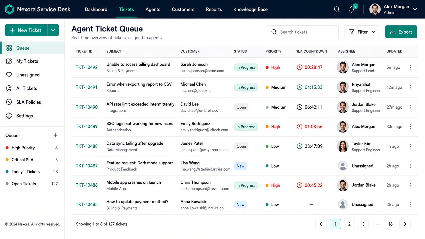Open the pagination ellipsis for more pages
Viewport: 425px width, 239px height.
[x=377, y=224]
